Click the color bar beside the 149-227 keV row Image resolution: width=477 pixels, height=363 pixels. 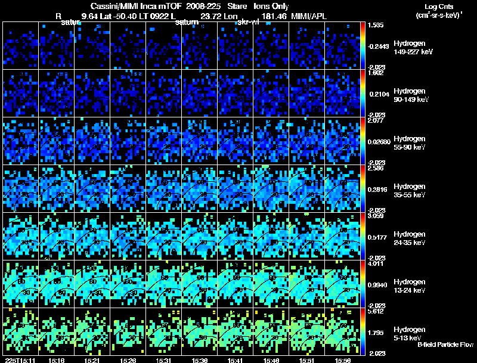pos(363,46)
